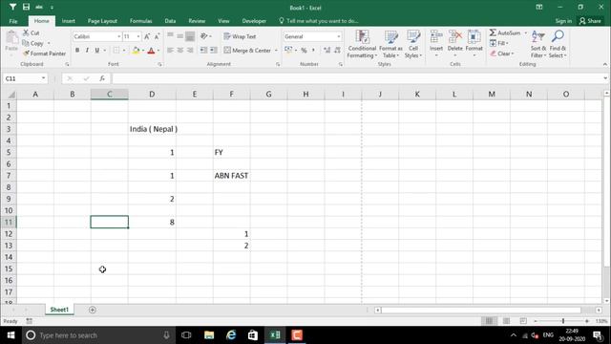Open Cell Styles gallery
Image resolution: width=611 pixels, height=344 pixels.
[413, 45]
